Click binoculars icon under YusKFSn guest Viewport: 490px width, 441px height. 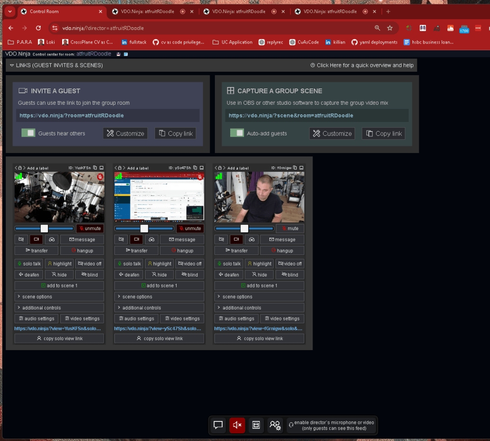point(52,240)
